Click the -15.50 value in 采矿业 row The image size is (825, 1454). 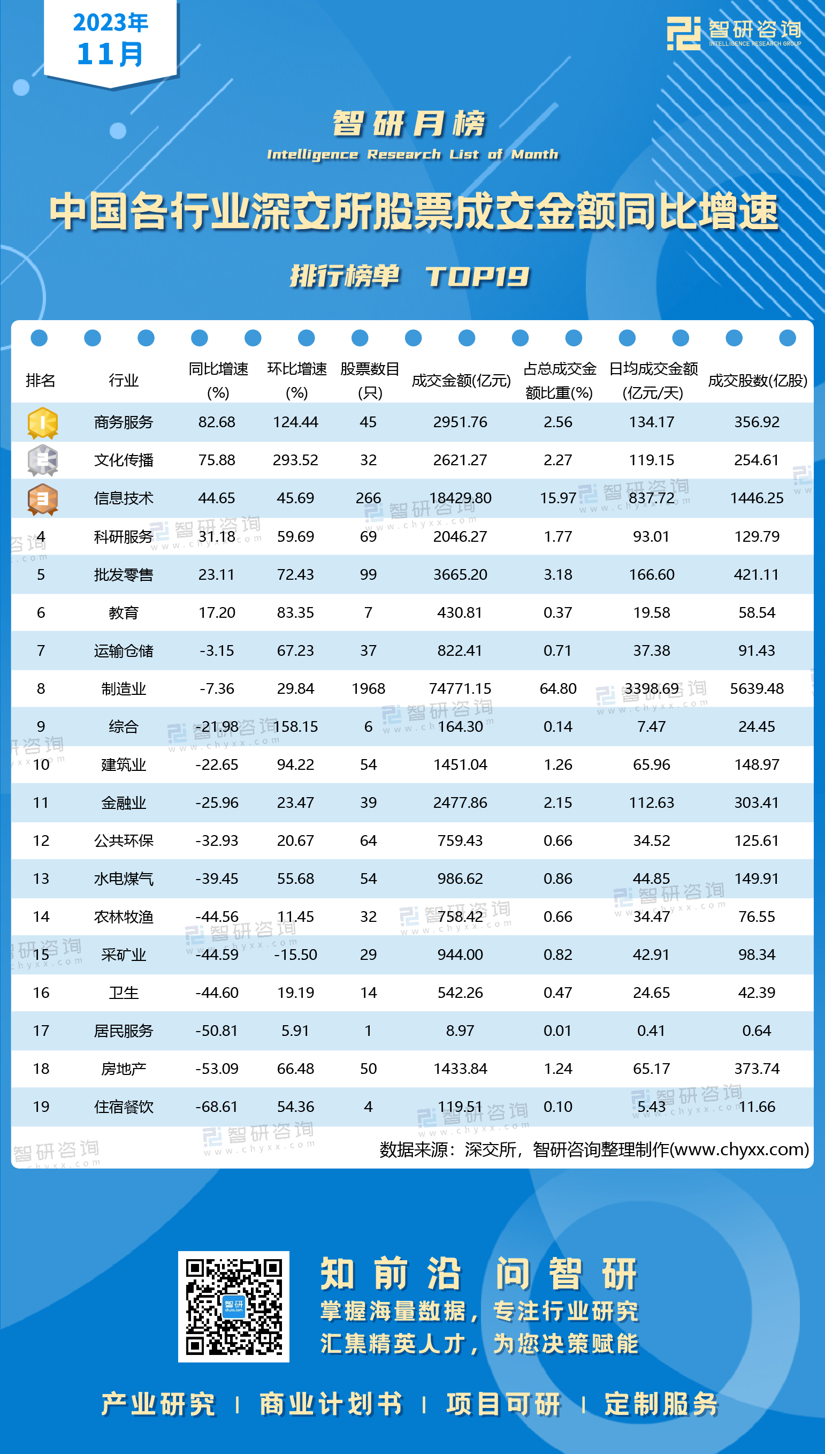pos(296,955)
